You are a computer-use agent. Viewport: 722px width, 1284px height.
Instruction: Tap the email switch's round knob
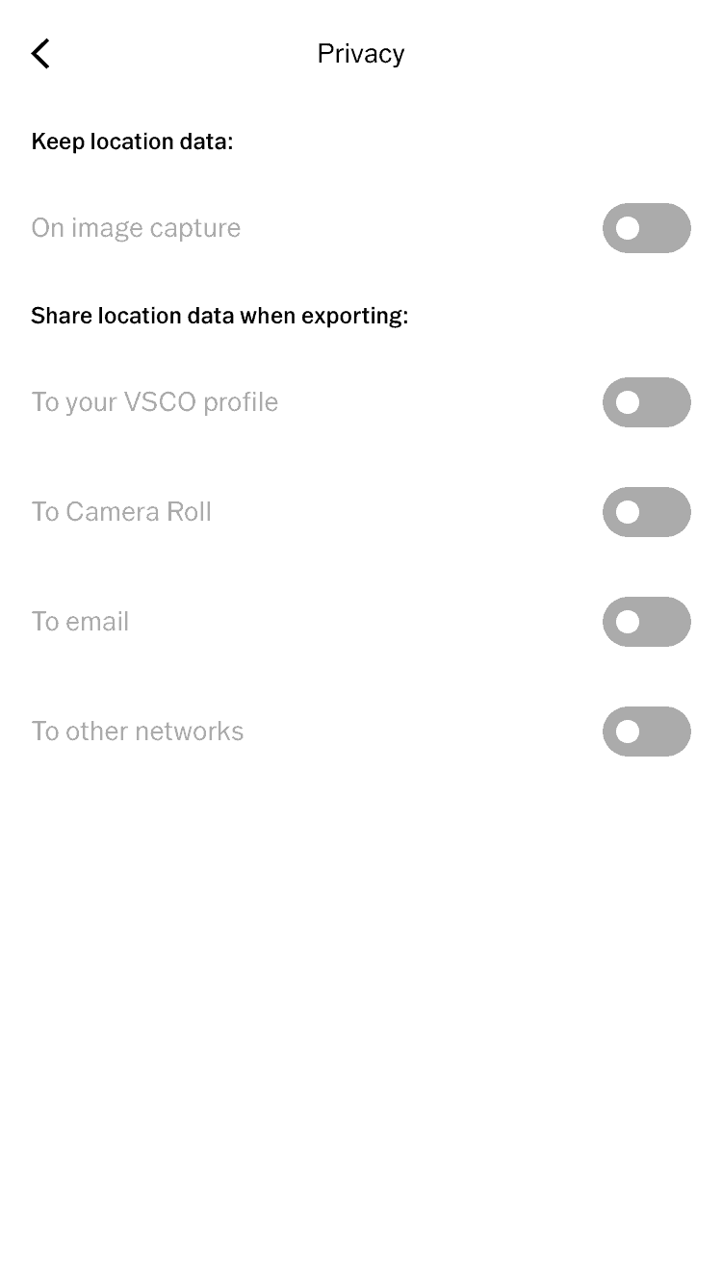coord(628,622)
